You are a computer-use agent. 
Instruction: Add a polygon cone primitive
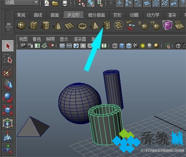pyautogui.click(x=58, y=25)
